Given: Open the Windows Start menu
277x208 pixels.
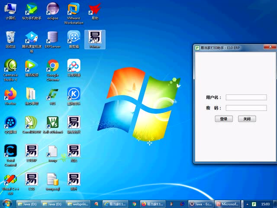Looking at the screenshot, I should coord(7,204).
